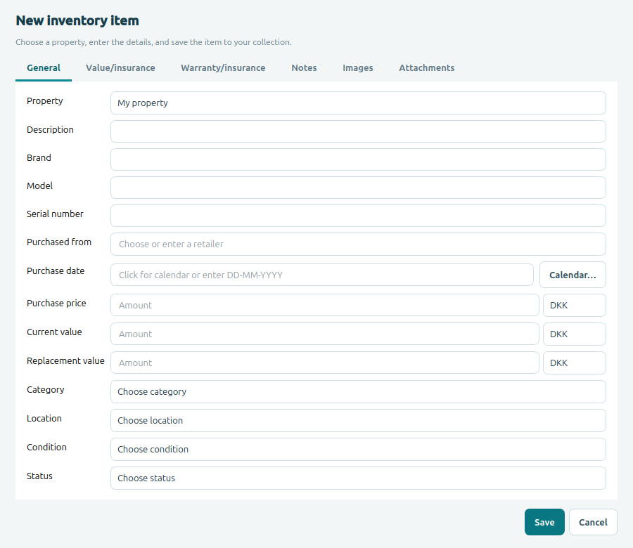The width and height of the screenshot is (633, 548).
Task: Cancel the new inventory item form
Action: coord(593,522)
